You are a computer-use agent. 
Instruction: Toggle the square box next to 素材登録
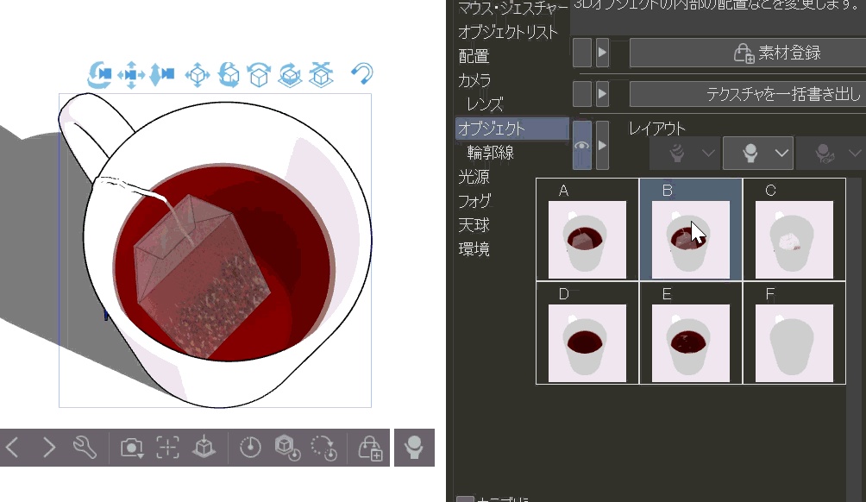tap(582, 53)
